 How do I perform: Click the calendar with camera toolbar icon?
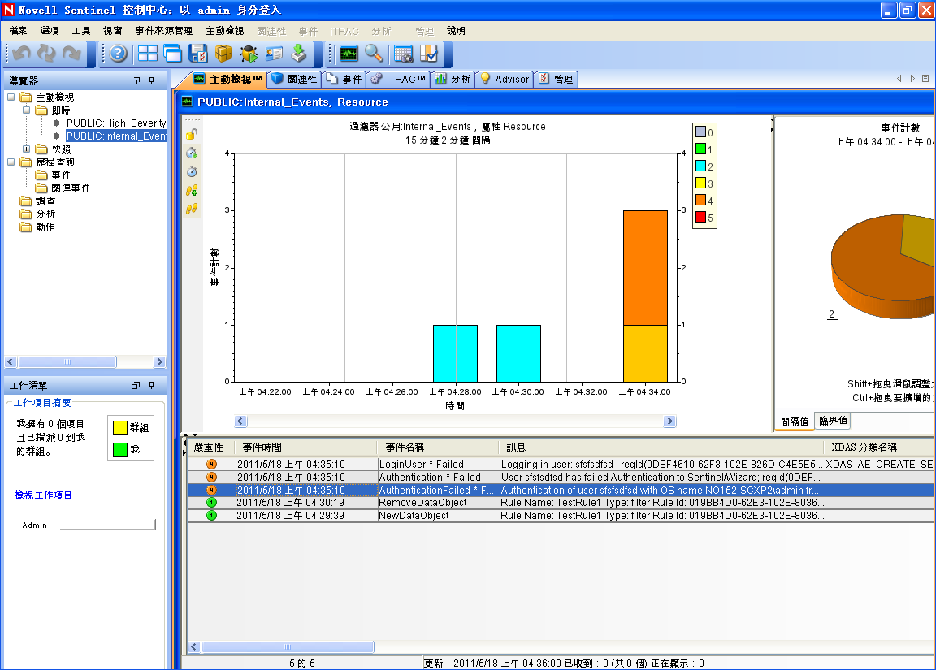pyautogui.click(x=404, y=54)
